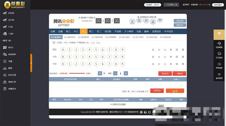Expand the 个人中心 dropdown
226x126 pixels.
click(x=171, y=5)
